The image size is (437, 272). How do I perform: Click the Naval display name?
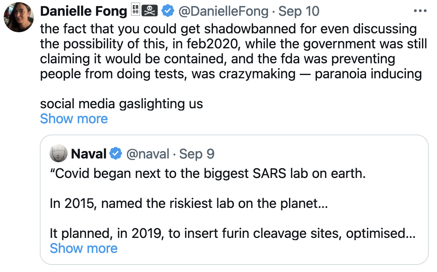pos(89,154)
